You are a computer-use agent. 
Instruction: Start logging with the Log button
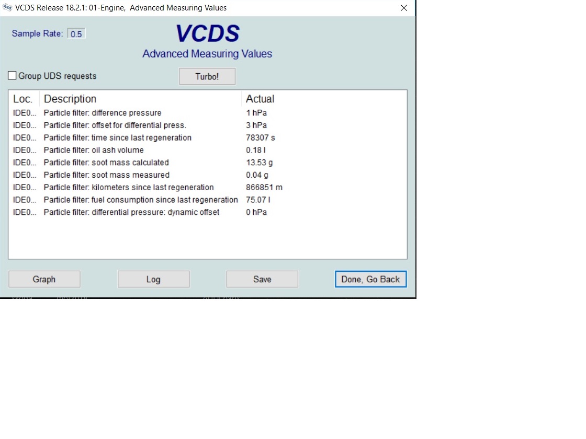pos(153,279)
